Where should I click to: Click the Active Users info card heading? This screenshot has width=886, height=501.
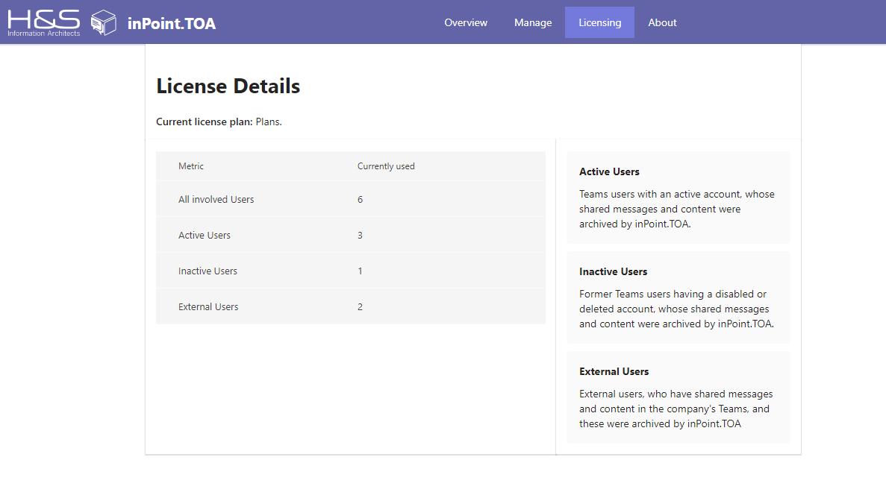coord(609,171)
